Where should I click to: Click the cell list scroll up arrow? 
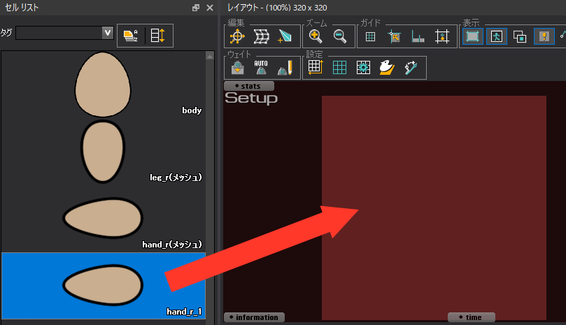tap(210, 56)
